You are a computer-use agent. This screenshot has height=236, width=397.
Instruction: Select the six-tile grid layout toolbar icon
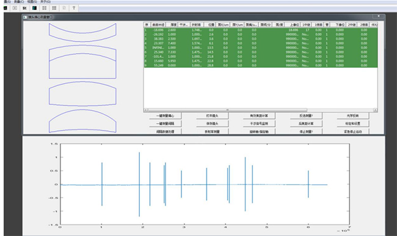point(54,8)
